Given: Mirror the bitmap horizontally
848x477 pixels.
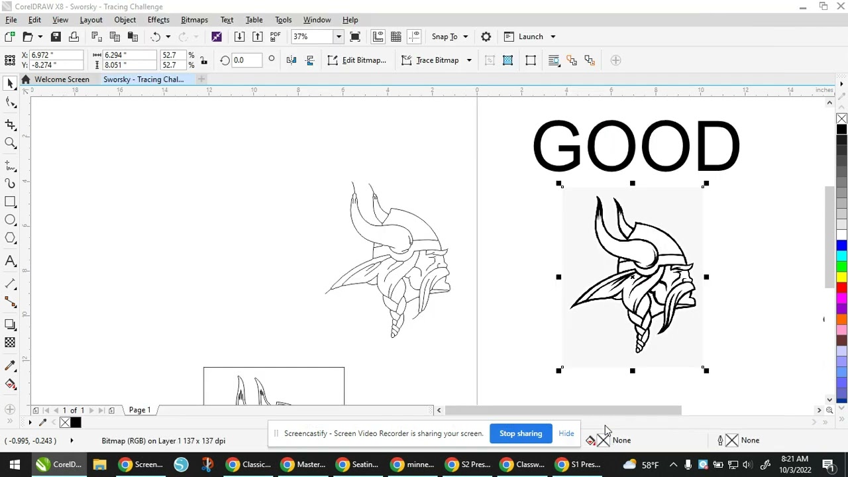Looking at the screenshot, I should 291,60.
